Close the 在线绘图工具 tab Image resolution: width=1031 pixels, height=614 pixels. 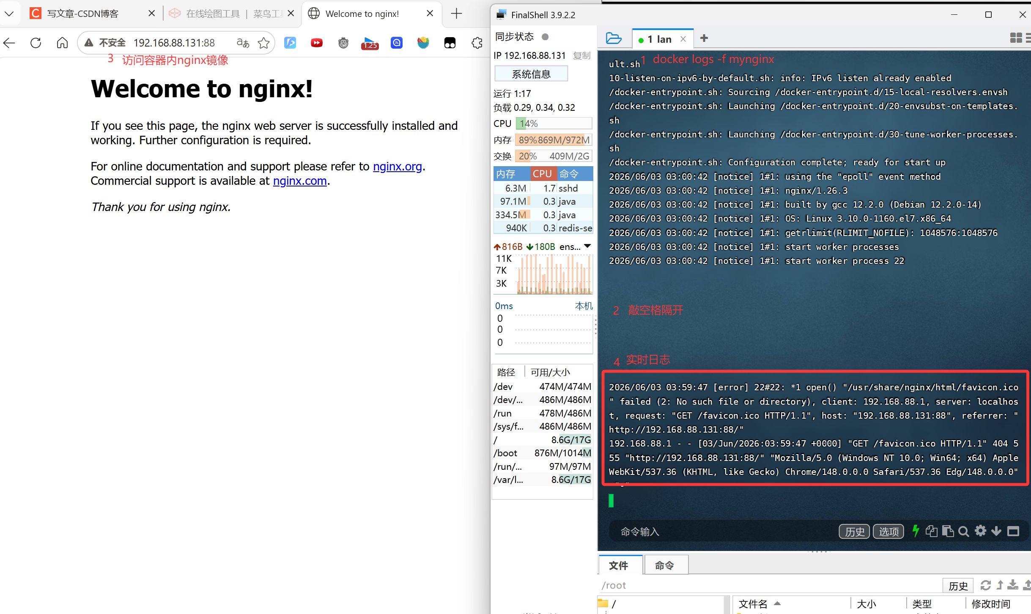[291, 14]
